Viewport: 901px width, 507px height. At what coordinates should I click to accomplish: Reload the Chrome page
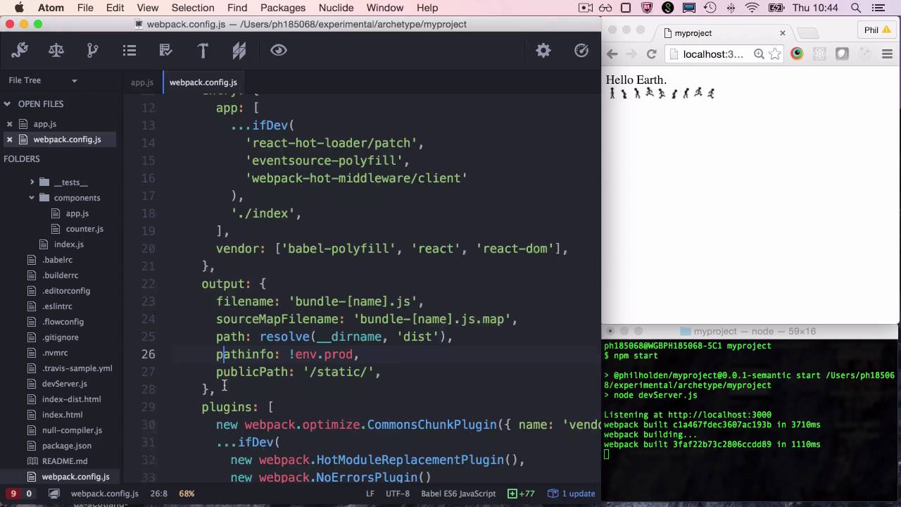(652, 54)
